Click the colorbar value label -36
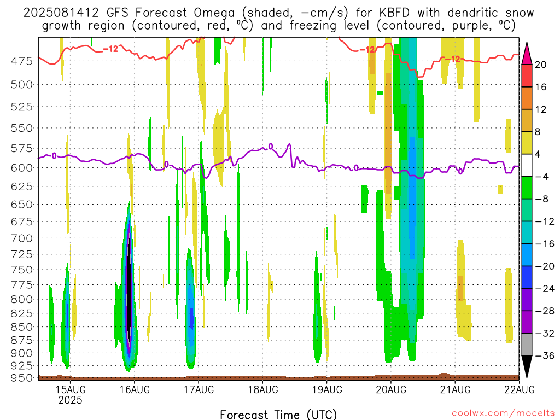This screenshot has height=420, width=560. pos(545,355)
